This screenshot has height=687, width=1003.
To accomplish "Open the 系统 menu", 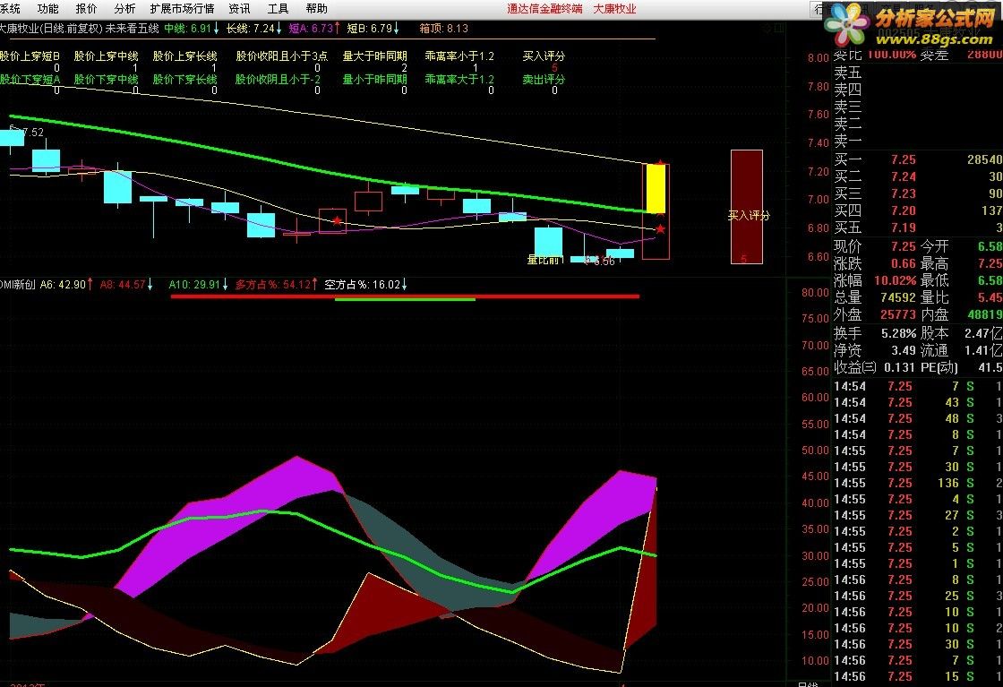I will pos(10,8).
